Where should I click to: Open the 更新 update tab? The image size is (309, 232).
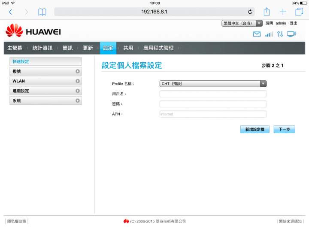[88, 48]
